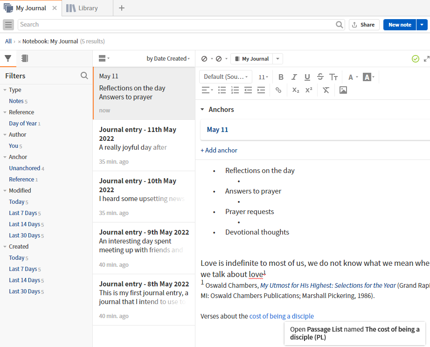Click the green saved checkmark icon
This screenshot has height=347, width=430.
pyautogui.click(x=416, y=59)
